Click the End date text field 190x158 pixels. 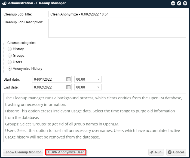[49, 87]
